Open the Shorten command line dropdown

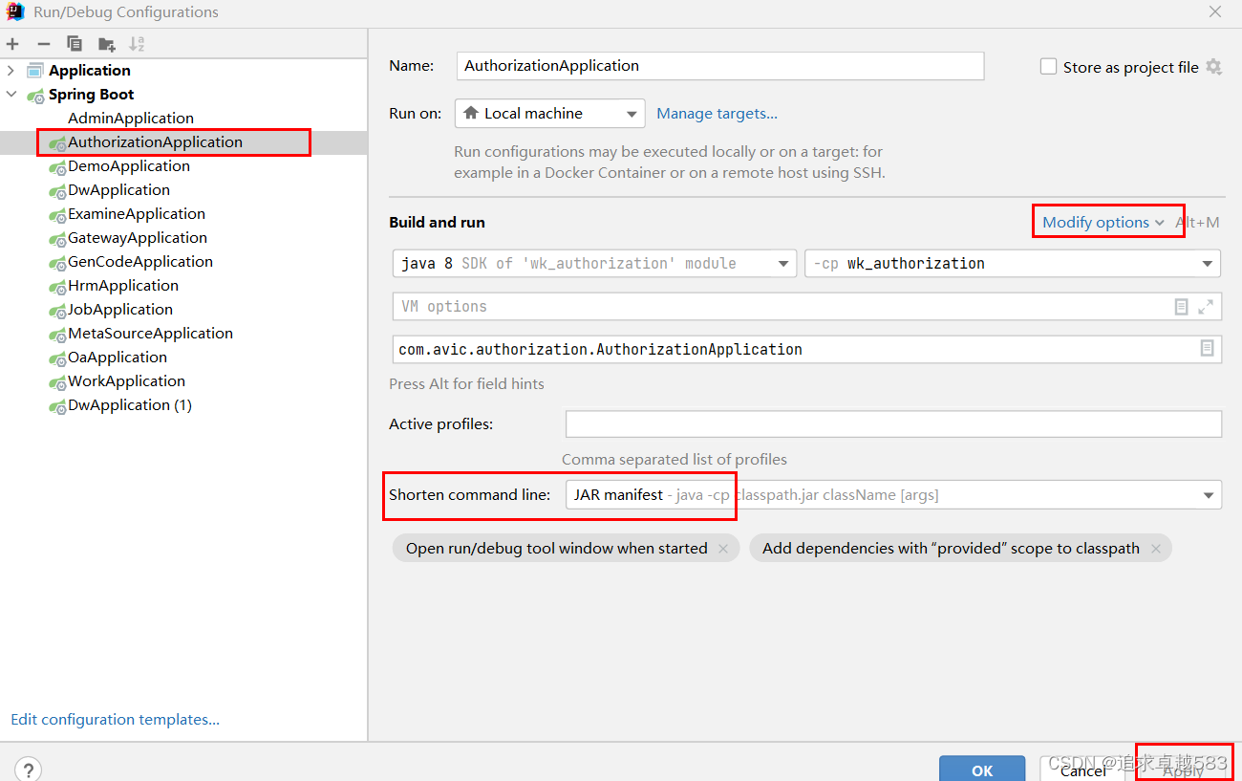click(x=1207, y=494)
